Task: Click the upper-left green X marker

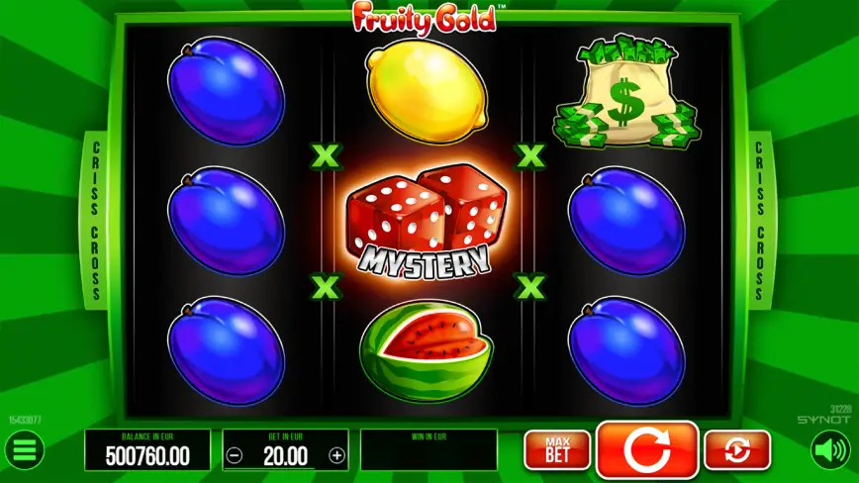Action: (x=326, y=156)
